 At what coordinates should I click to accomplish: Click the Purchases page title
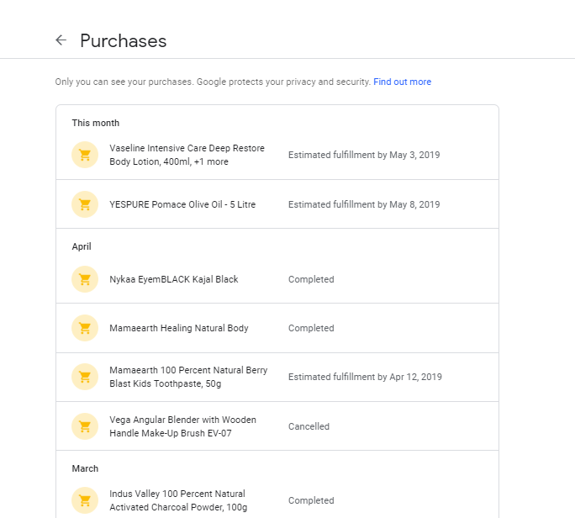pos(124,40)
